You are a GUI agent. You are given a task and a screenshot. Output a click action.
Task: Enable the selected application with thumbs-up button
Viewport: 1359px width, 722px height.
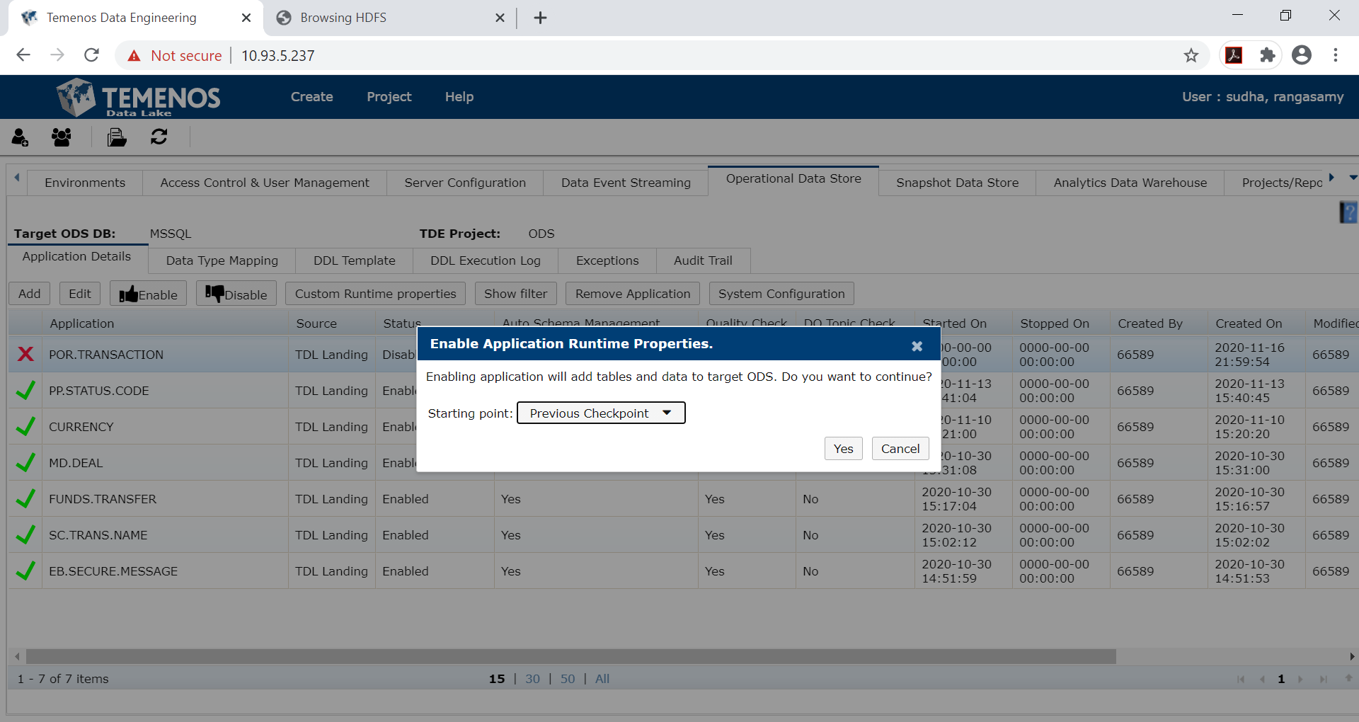pos(147,293)
